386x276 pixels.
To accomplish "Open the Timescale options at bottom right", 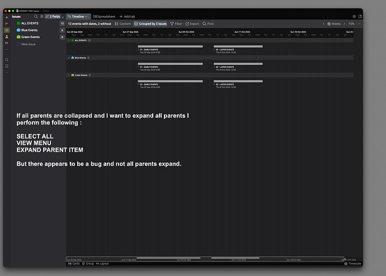I will point(353,264).
